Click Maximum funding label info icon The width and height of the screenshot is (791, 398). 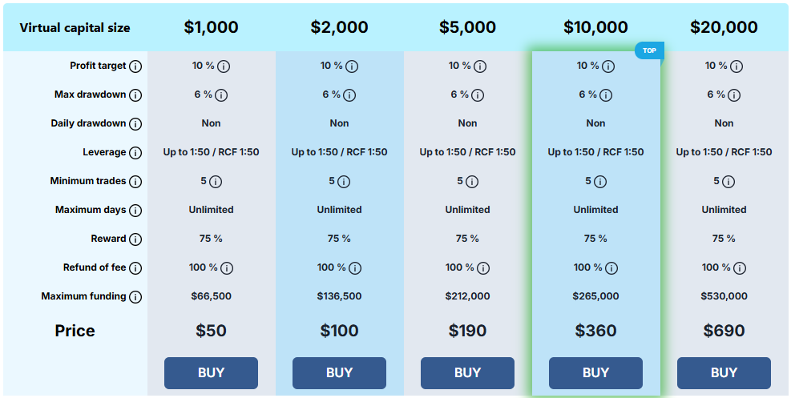[135, 297]
